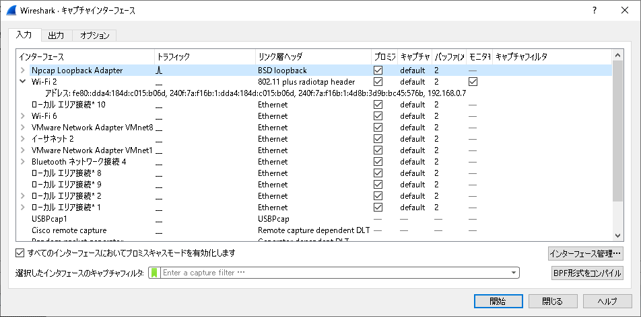The height and width of the screenshot is (317, 641).
Task: Sort by インターフェース column header
Action: point(86,56)
